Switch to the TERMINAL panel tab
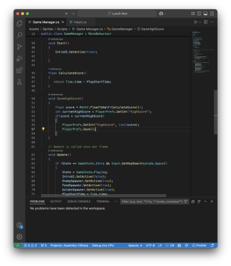Screen dimensions: 231x266 [103, 201]
